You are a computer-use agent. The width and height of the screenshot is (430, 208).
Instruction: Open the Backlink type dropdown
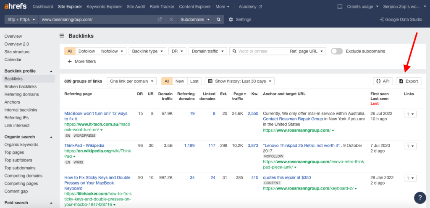147,51
